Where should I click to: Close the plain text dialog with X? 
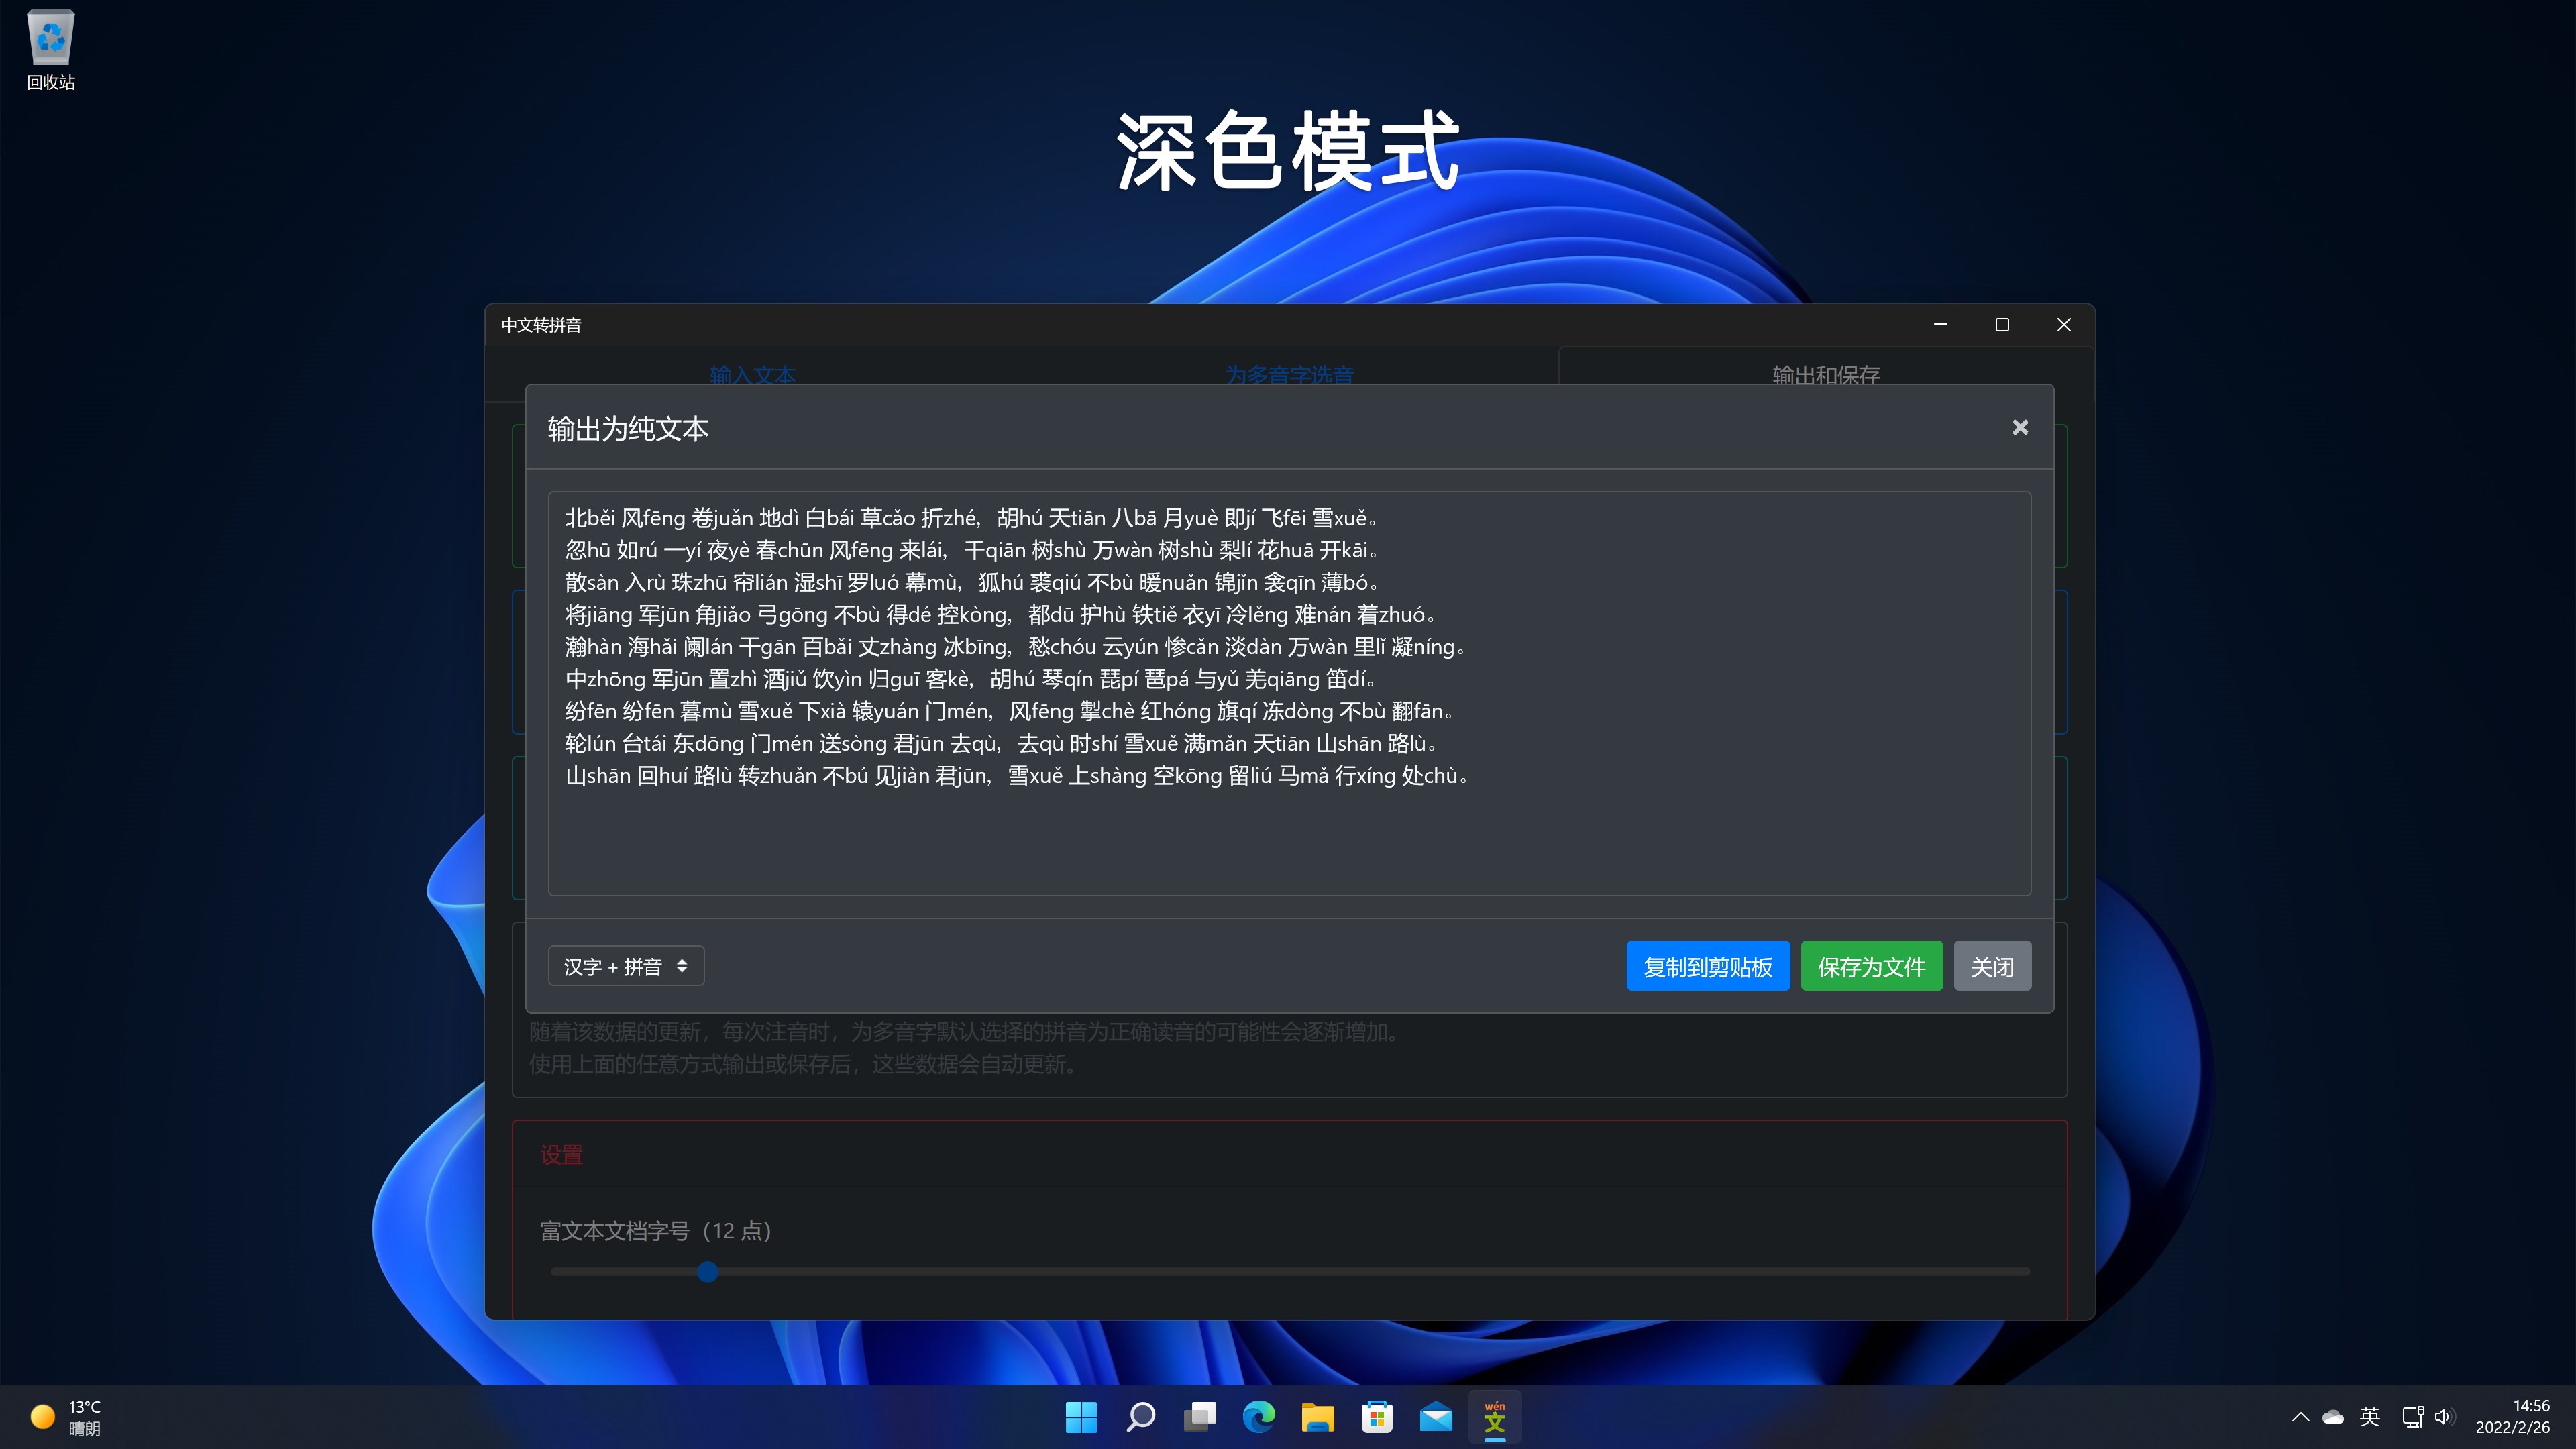pos(2020,428)
